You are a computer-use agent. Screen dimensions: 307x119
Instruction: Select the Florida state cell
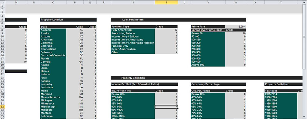pos(53,59)
